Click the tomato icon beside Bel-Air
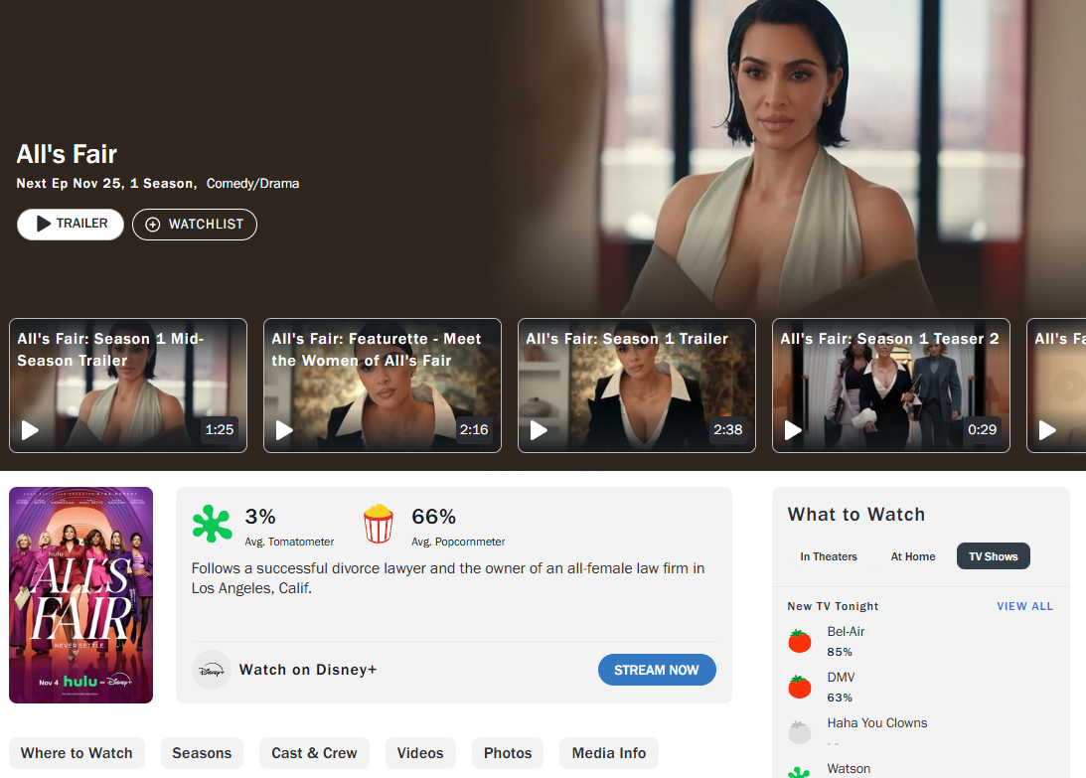The height and width of the screenshot is (778, 1086). (x=800, y=641)
